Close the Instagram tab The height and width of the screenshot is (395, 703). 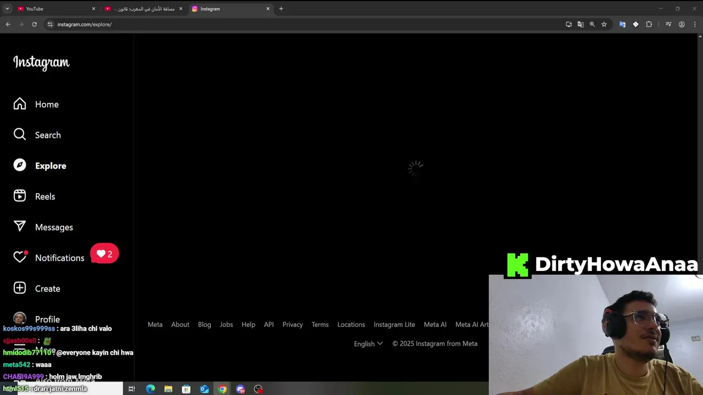pyautogui.click(x=268, y=9)
